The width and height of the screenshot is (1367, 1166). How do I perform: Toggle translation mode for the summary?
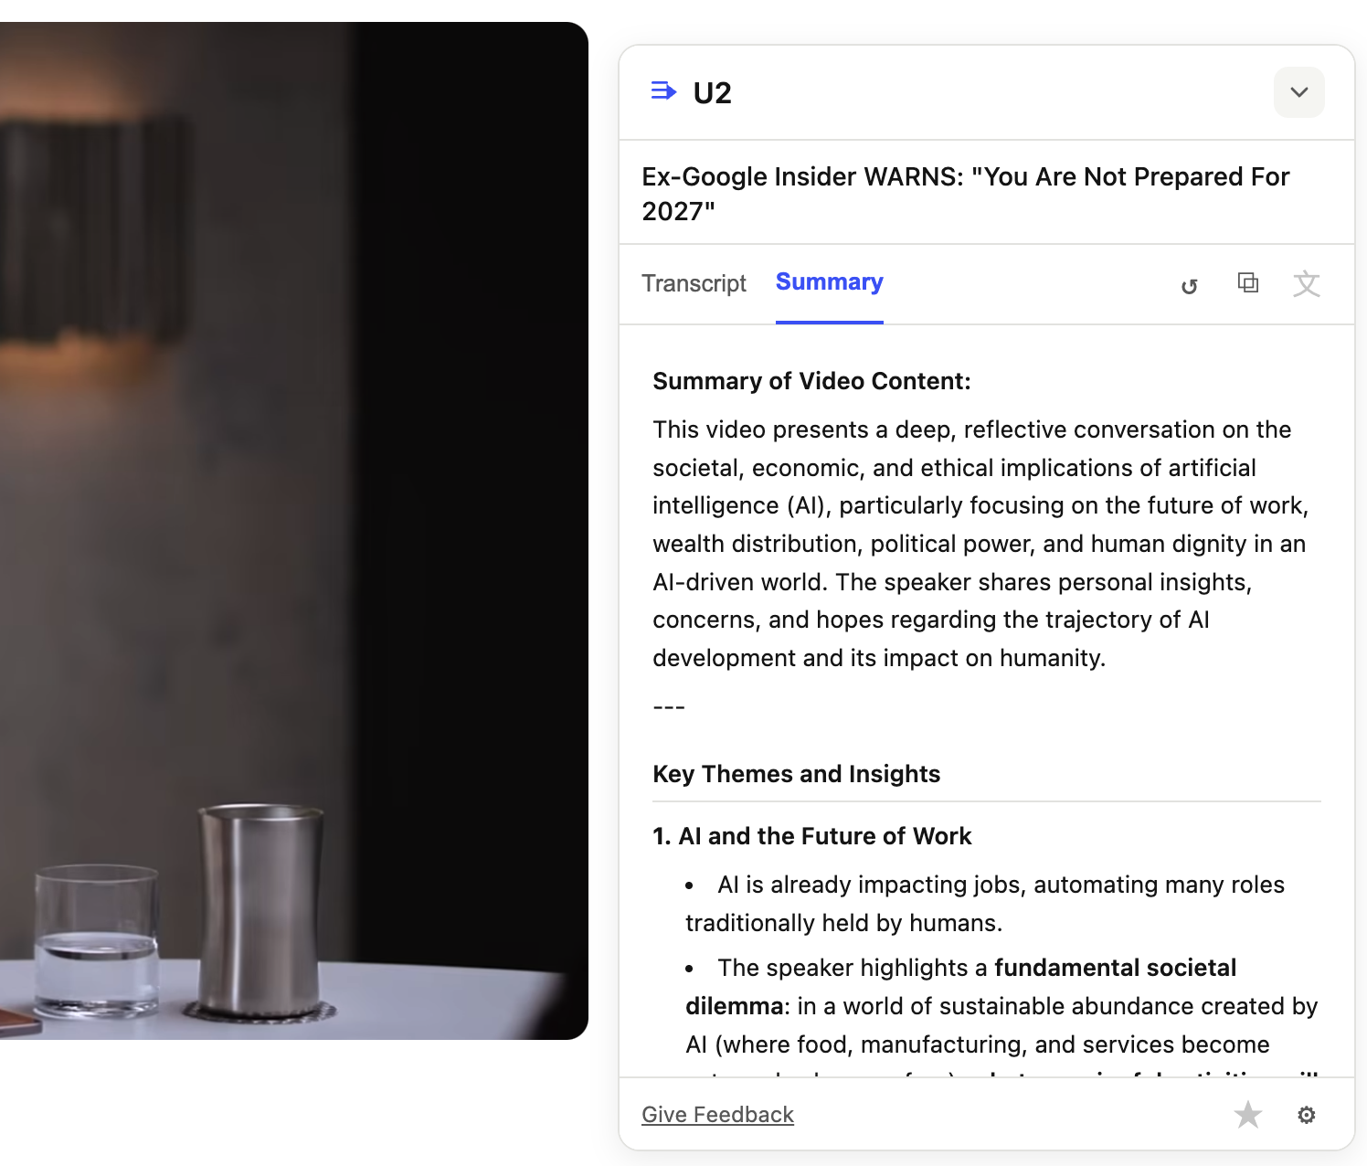coord(1308,285)
